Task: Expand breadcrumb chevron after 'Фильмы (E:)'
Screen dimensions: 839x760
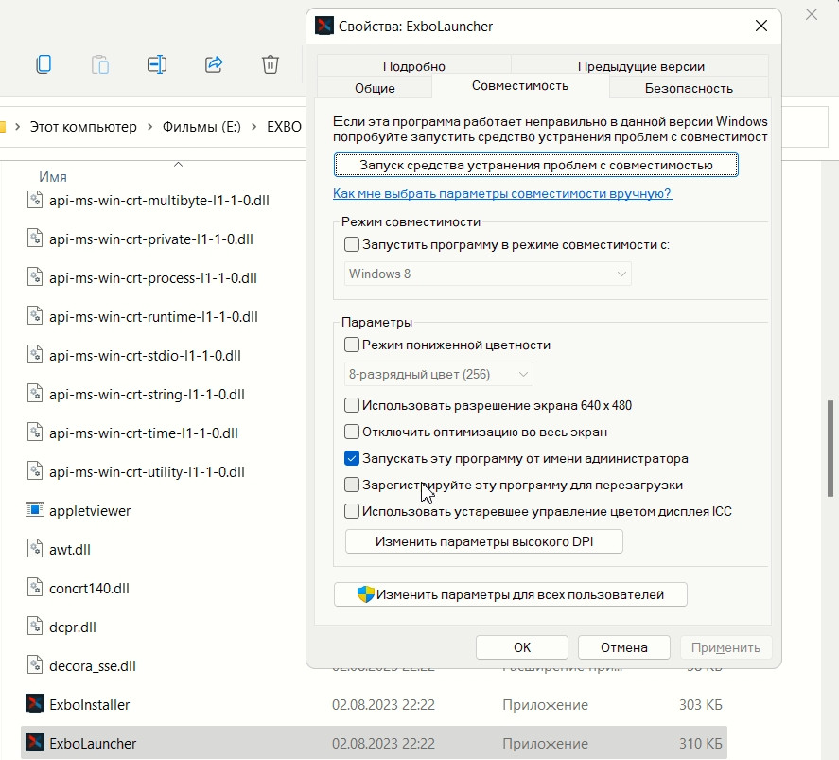Action: (254, 126)
